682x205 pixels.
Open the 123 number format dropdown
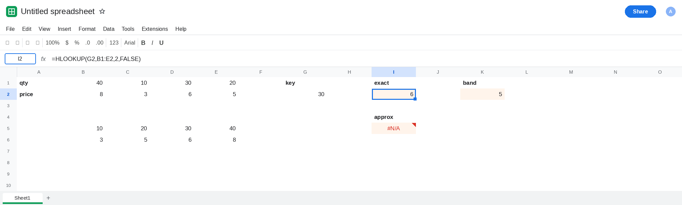[x=114, y=43]
